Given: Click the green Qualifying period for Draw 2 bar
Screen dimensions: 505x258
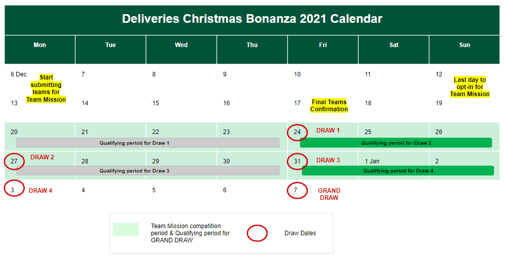Looking at the screenshot, I should coord(396,143).
